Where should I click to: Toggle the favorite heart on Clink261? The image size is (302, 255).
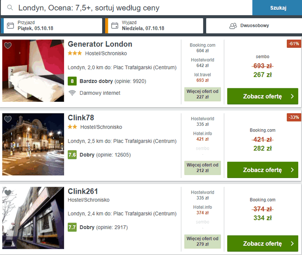[8, 192]
